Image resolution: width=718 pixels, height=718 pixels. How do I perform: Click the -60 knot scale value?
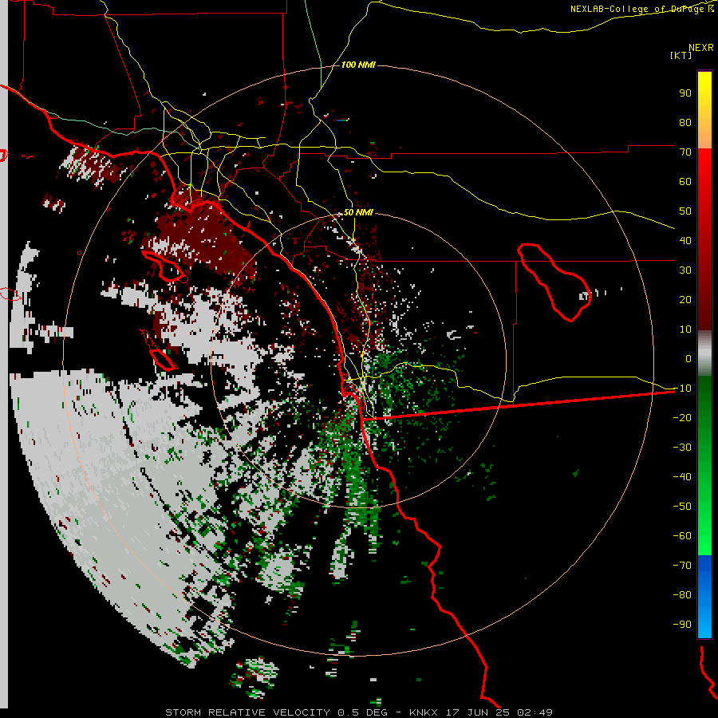(x=682, y=536)
